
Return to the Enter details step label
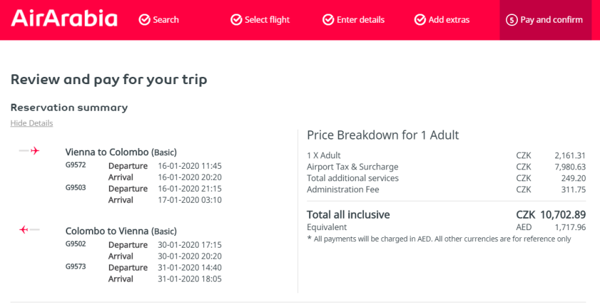click(361, 20)
